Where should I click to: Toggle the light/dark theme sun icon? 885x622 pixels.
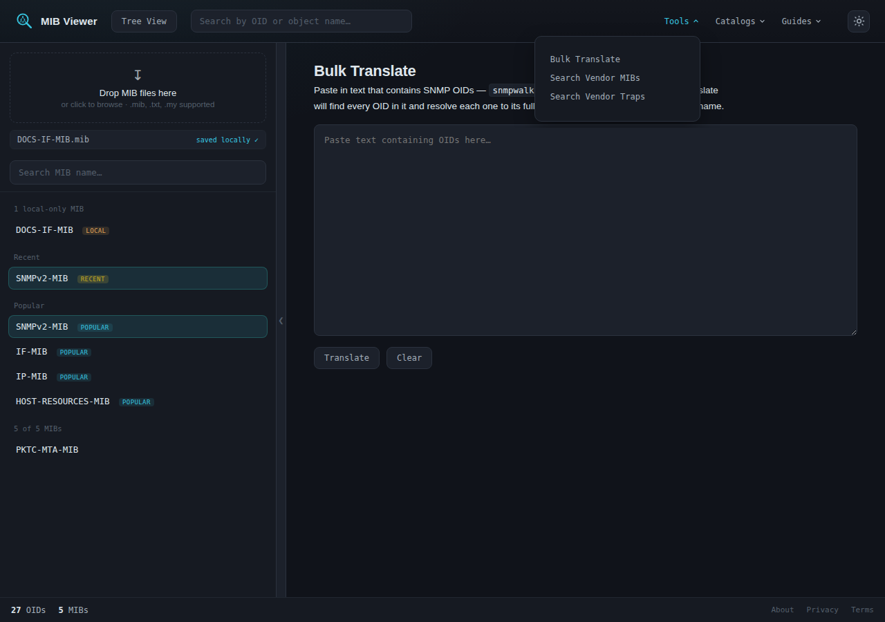859,21
